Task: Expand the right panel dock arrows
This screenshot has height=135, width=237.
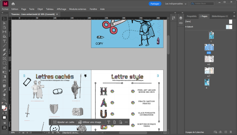Action: click(234, 13)
